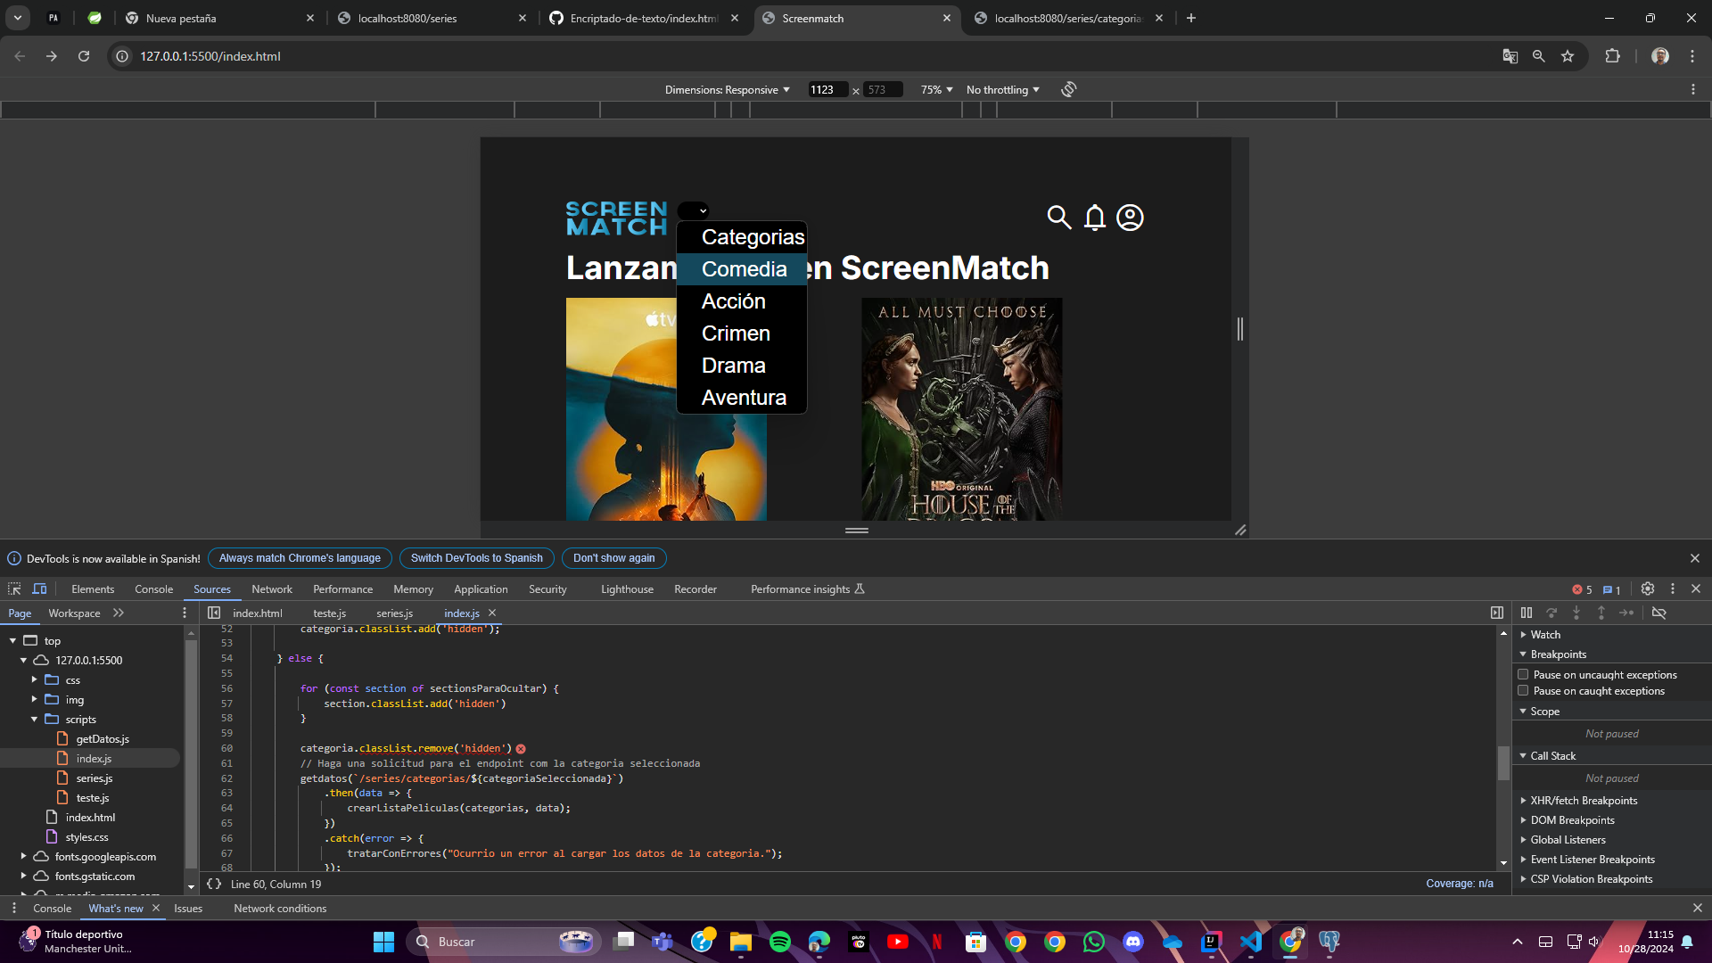1712x963 pixels.
Task: Reload the page
Action: coord(84,56)
